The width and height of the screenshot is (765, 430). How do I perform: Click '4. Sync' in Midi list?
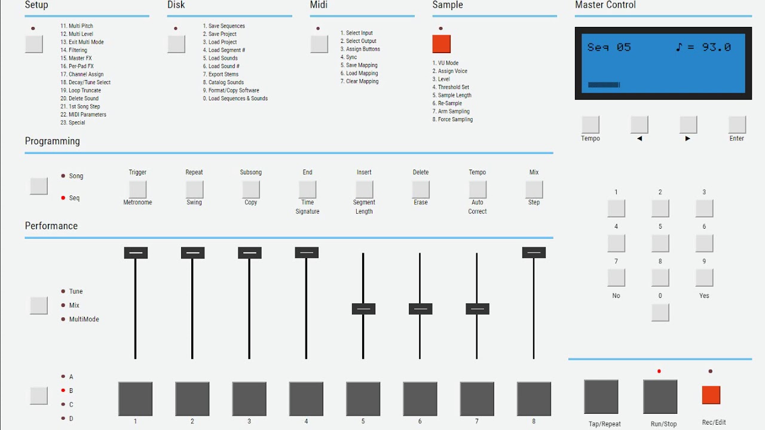349,57
